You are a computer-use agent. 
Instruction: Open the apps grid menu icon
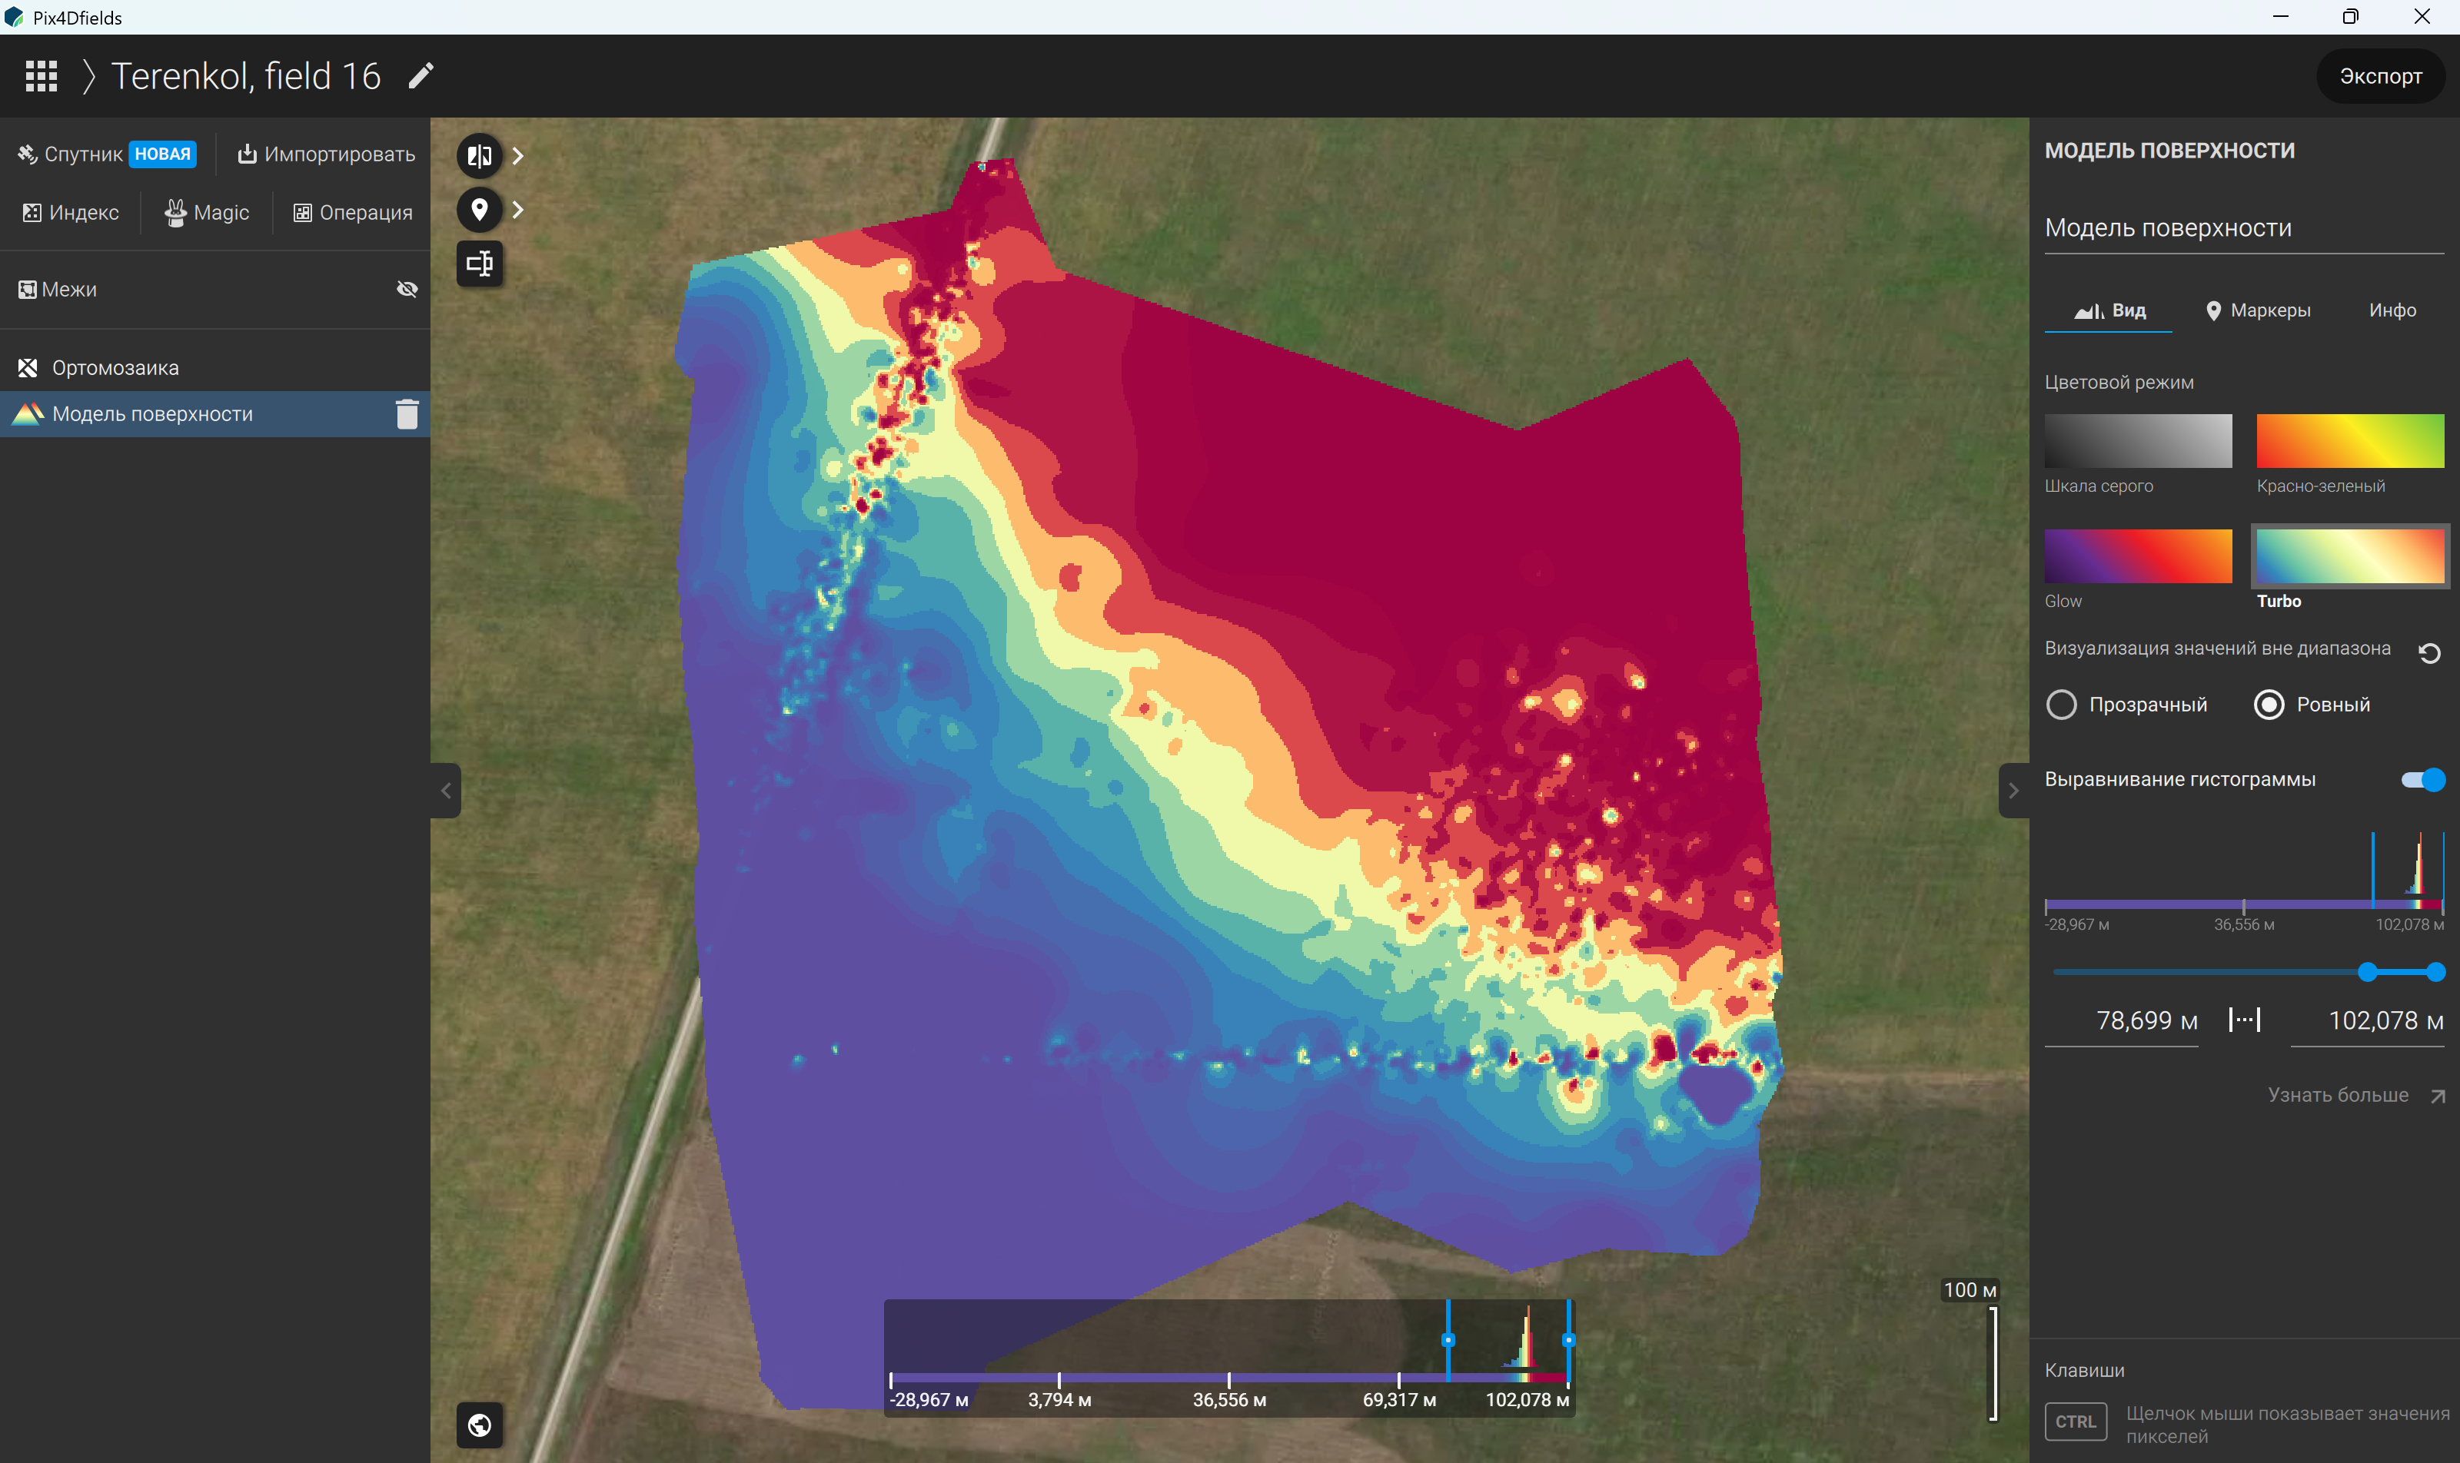coord(42,76)
